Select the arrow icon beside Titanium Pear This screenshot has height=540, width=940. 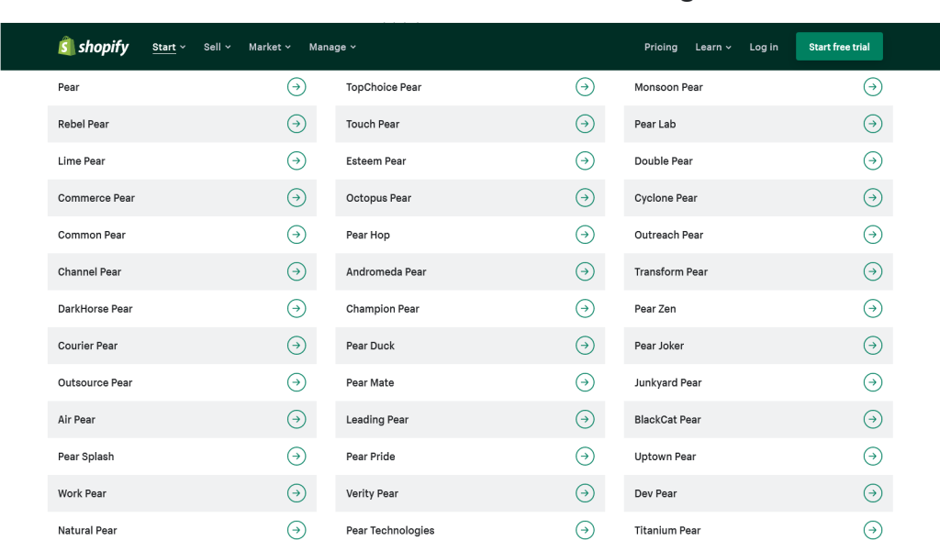[872, 530]
